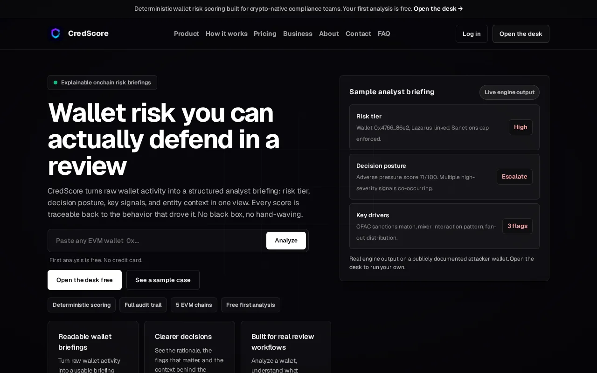The image size is (597, 373).
Task: Click Open the desk header button
Action: point(521,34)
